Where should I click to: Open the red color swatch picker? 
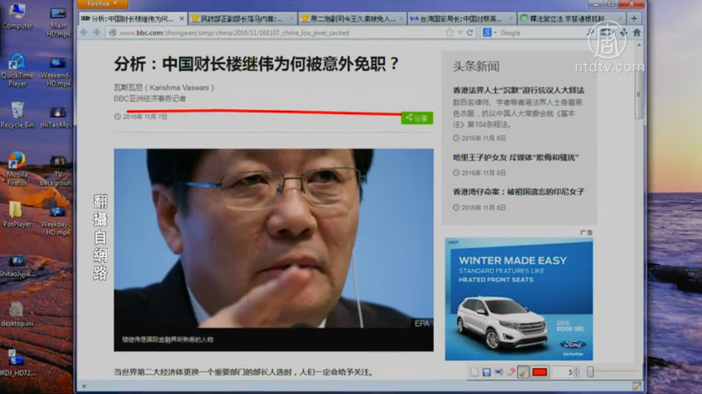coord(540,372)
